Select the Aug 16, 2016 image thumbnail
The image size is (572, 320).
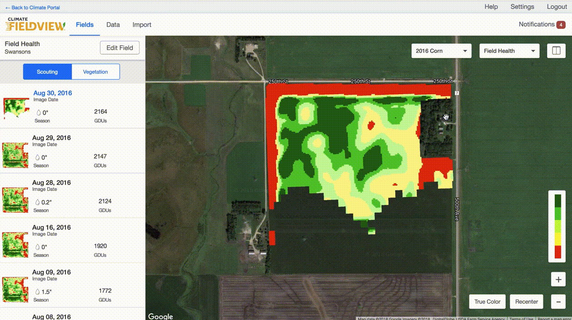(x=16, y=245)
